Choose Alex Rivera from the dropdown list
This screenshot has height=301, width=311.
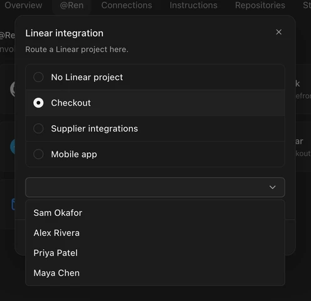point(155,233)
